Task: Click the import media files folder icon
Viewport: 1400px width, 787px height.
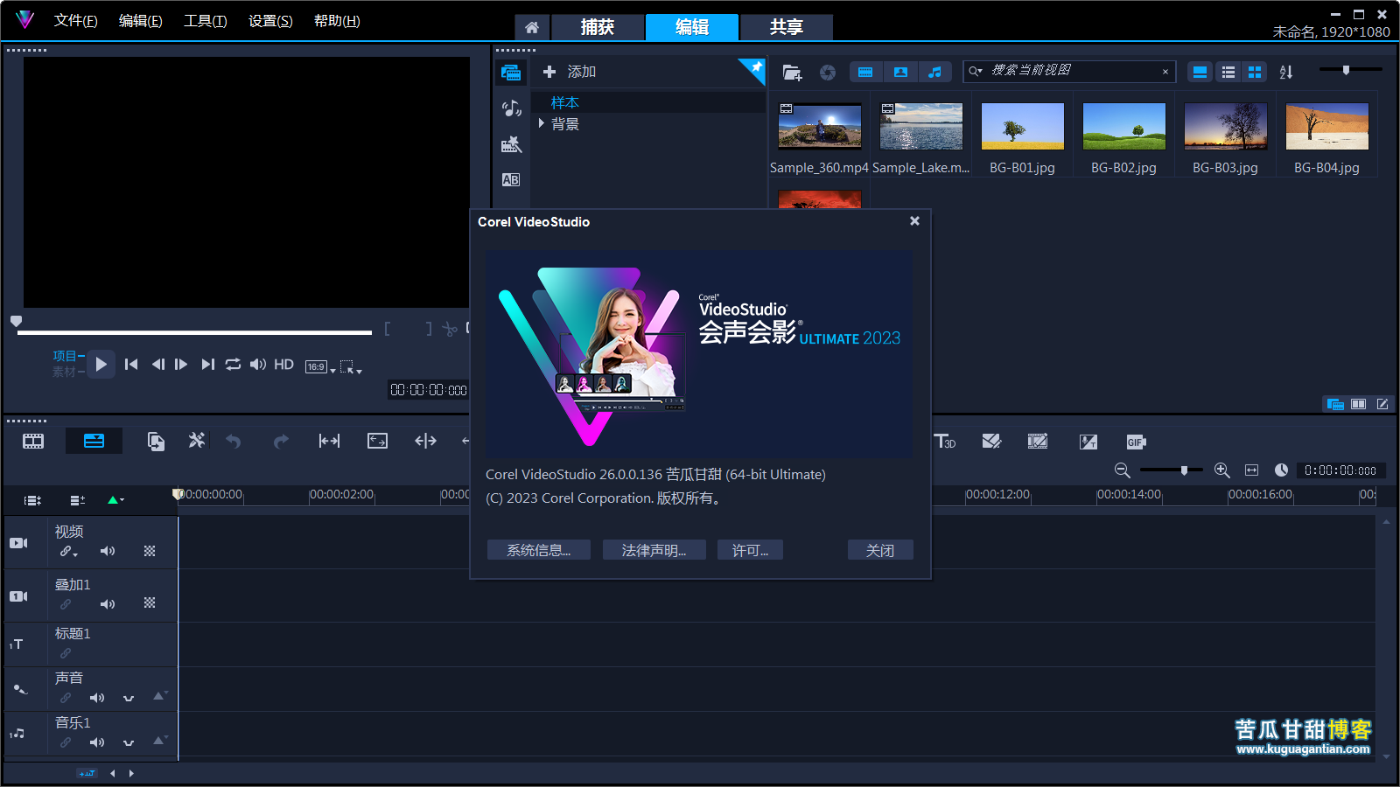Action: pyautogui.click(x=792, y=73)
